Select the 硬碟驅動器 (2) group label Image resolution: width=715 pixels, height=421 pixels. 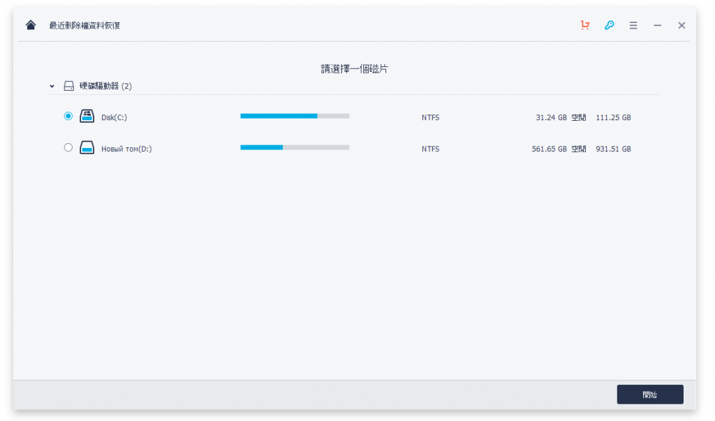click(105, 87)
